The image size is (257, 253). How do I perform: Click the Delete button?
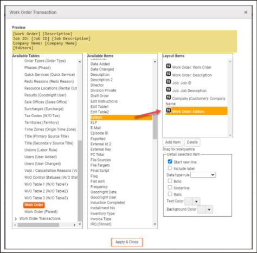click(x=192, y=142)
